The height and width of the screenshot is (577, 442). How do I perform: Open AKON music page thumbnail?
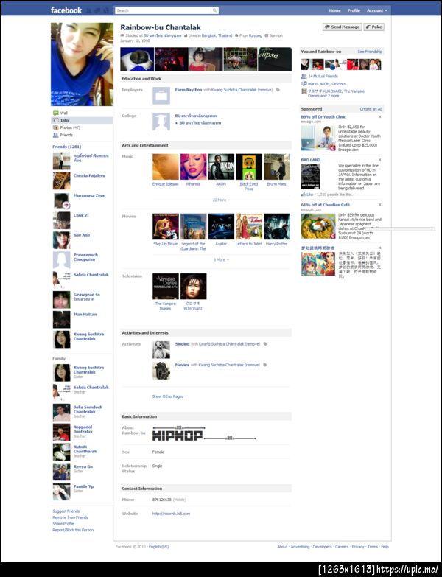(221, 167)
